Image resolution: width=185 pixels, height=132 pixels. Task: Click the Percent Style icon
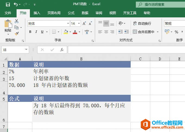point(176,32)
